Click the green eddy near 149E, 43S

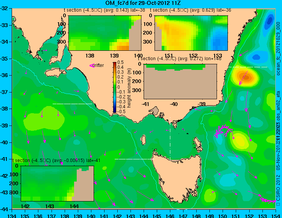[x=210, y=195]
